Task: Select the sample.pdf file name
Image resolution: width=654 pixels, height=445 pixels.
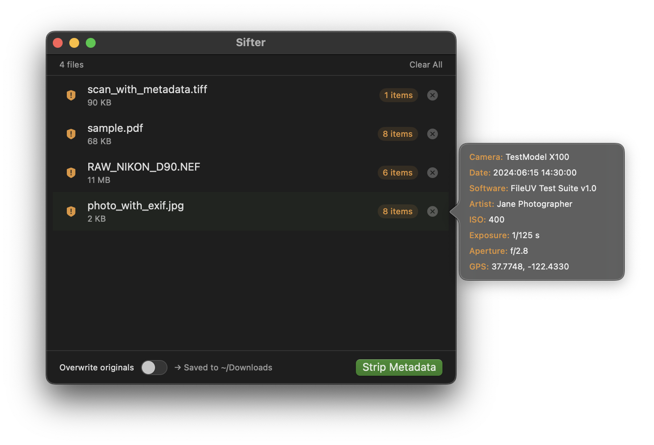Action: (115, 128)
